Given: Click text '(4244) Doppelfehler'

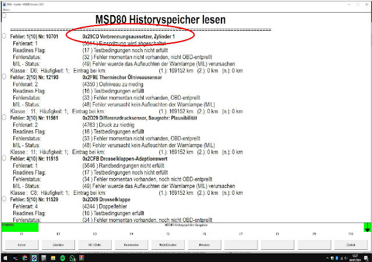Looking at the screenshot, I should point(105,206).
